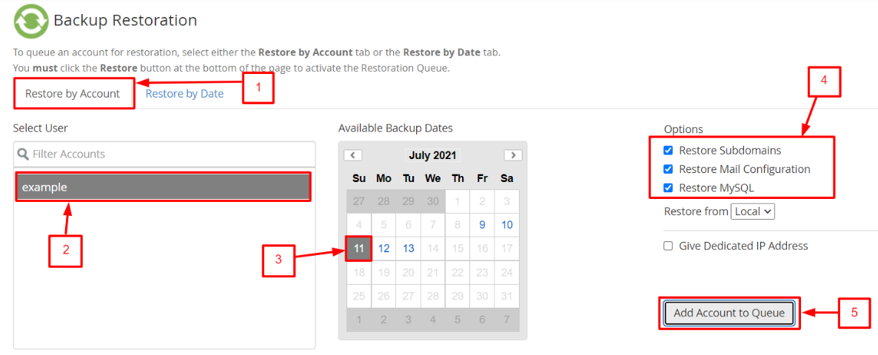Pick backup date July 12

(383, 248)
